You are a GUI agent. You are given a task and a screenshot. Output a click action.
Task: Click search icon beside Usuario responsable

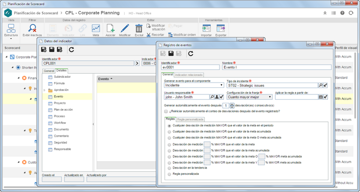[x=212, y=97]
